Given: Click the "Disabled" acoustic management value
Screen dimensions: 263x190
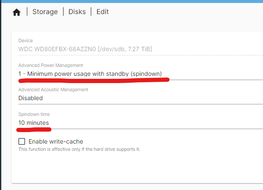Looking at the screenshot, I should click(31, 98).
